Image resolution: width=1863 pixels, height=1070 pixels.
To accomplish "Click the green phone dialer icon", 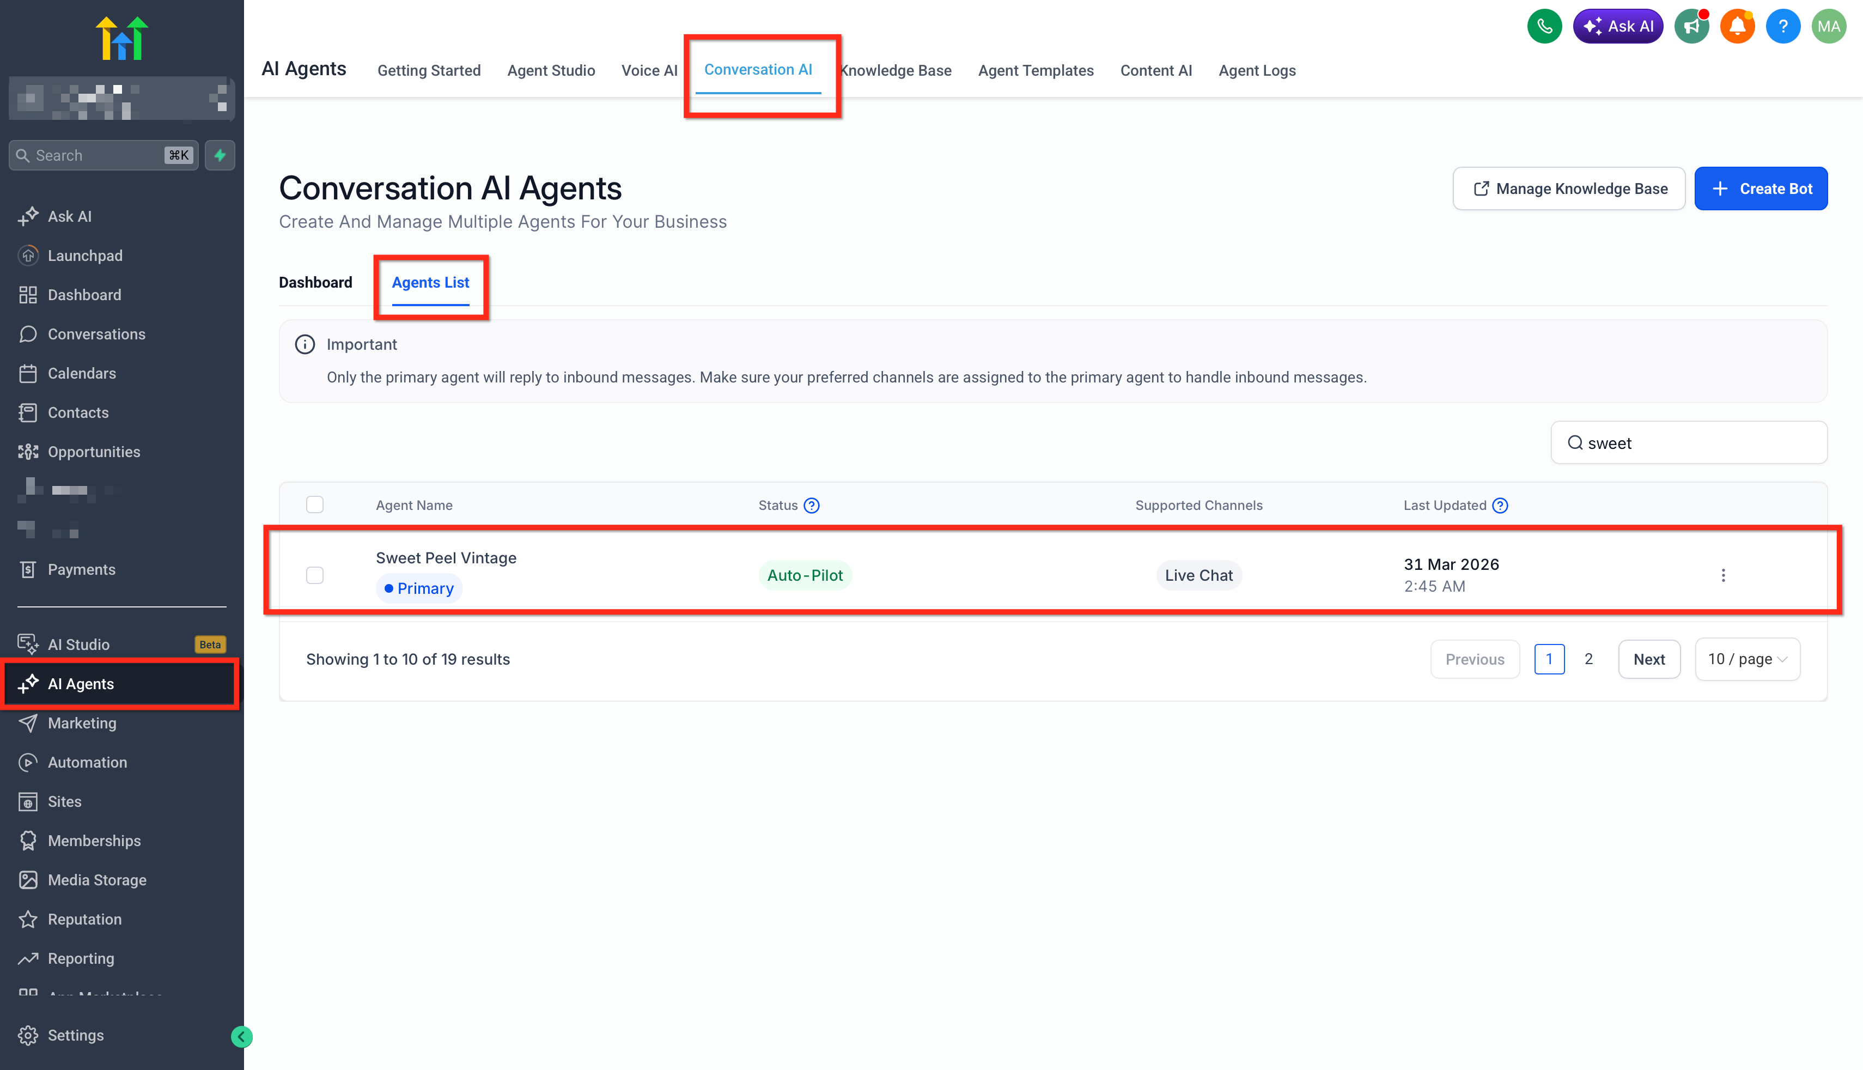I will tap(1544, 27).
